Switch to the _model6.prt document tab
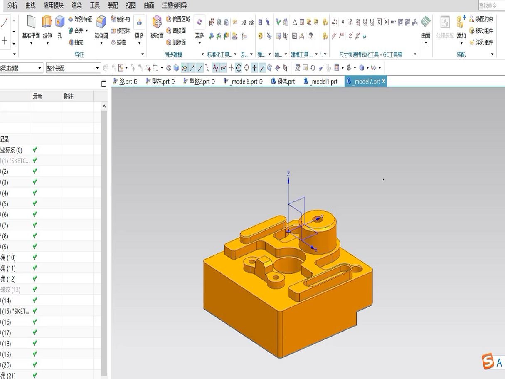 [243, 82]
